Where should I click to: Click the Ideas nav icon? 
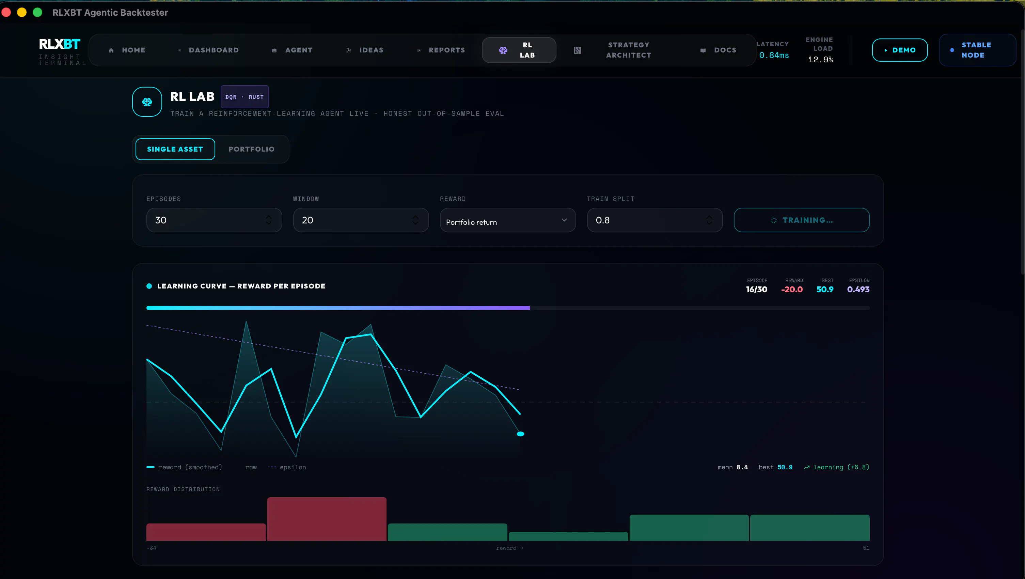click(349, 50)
